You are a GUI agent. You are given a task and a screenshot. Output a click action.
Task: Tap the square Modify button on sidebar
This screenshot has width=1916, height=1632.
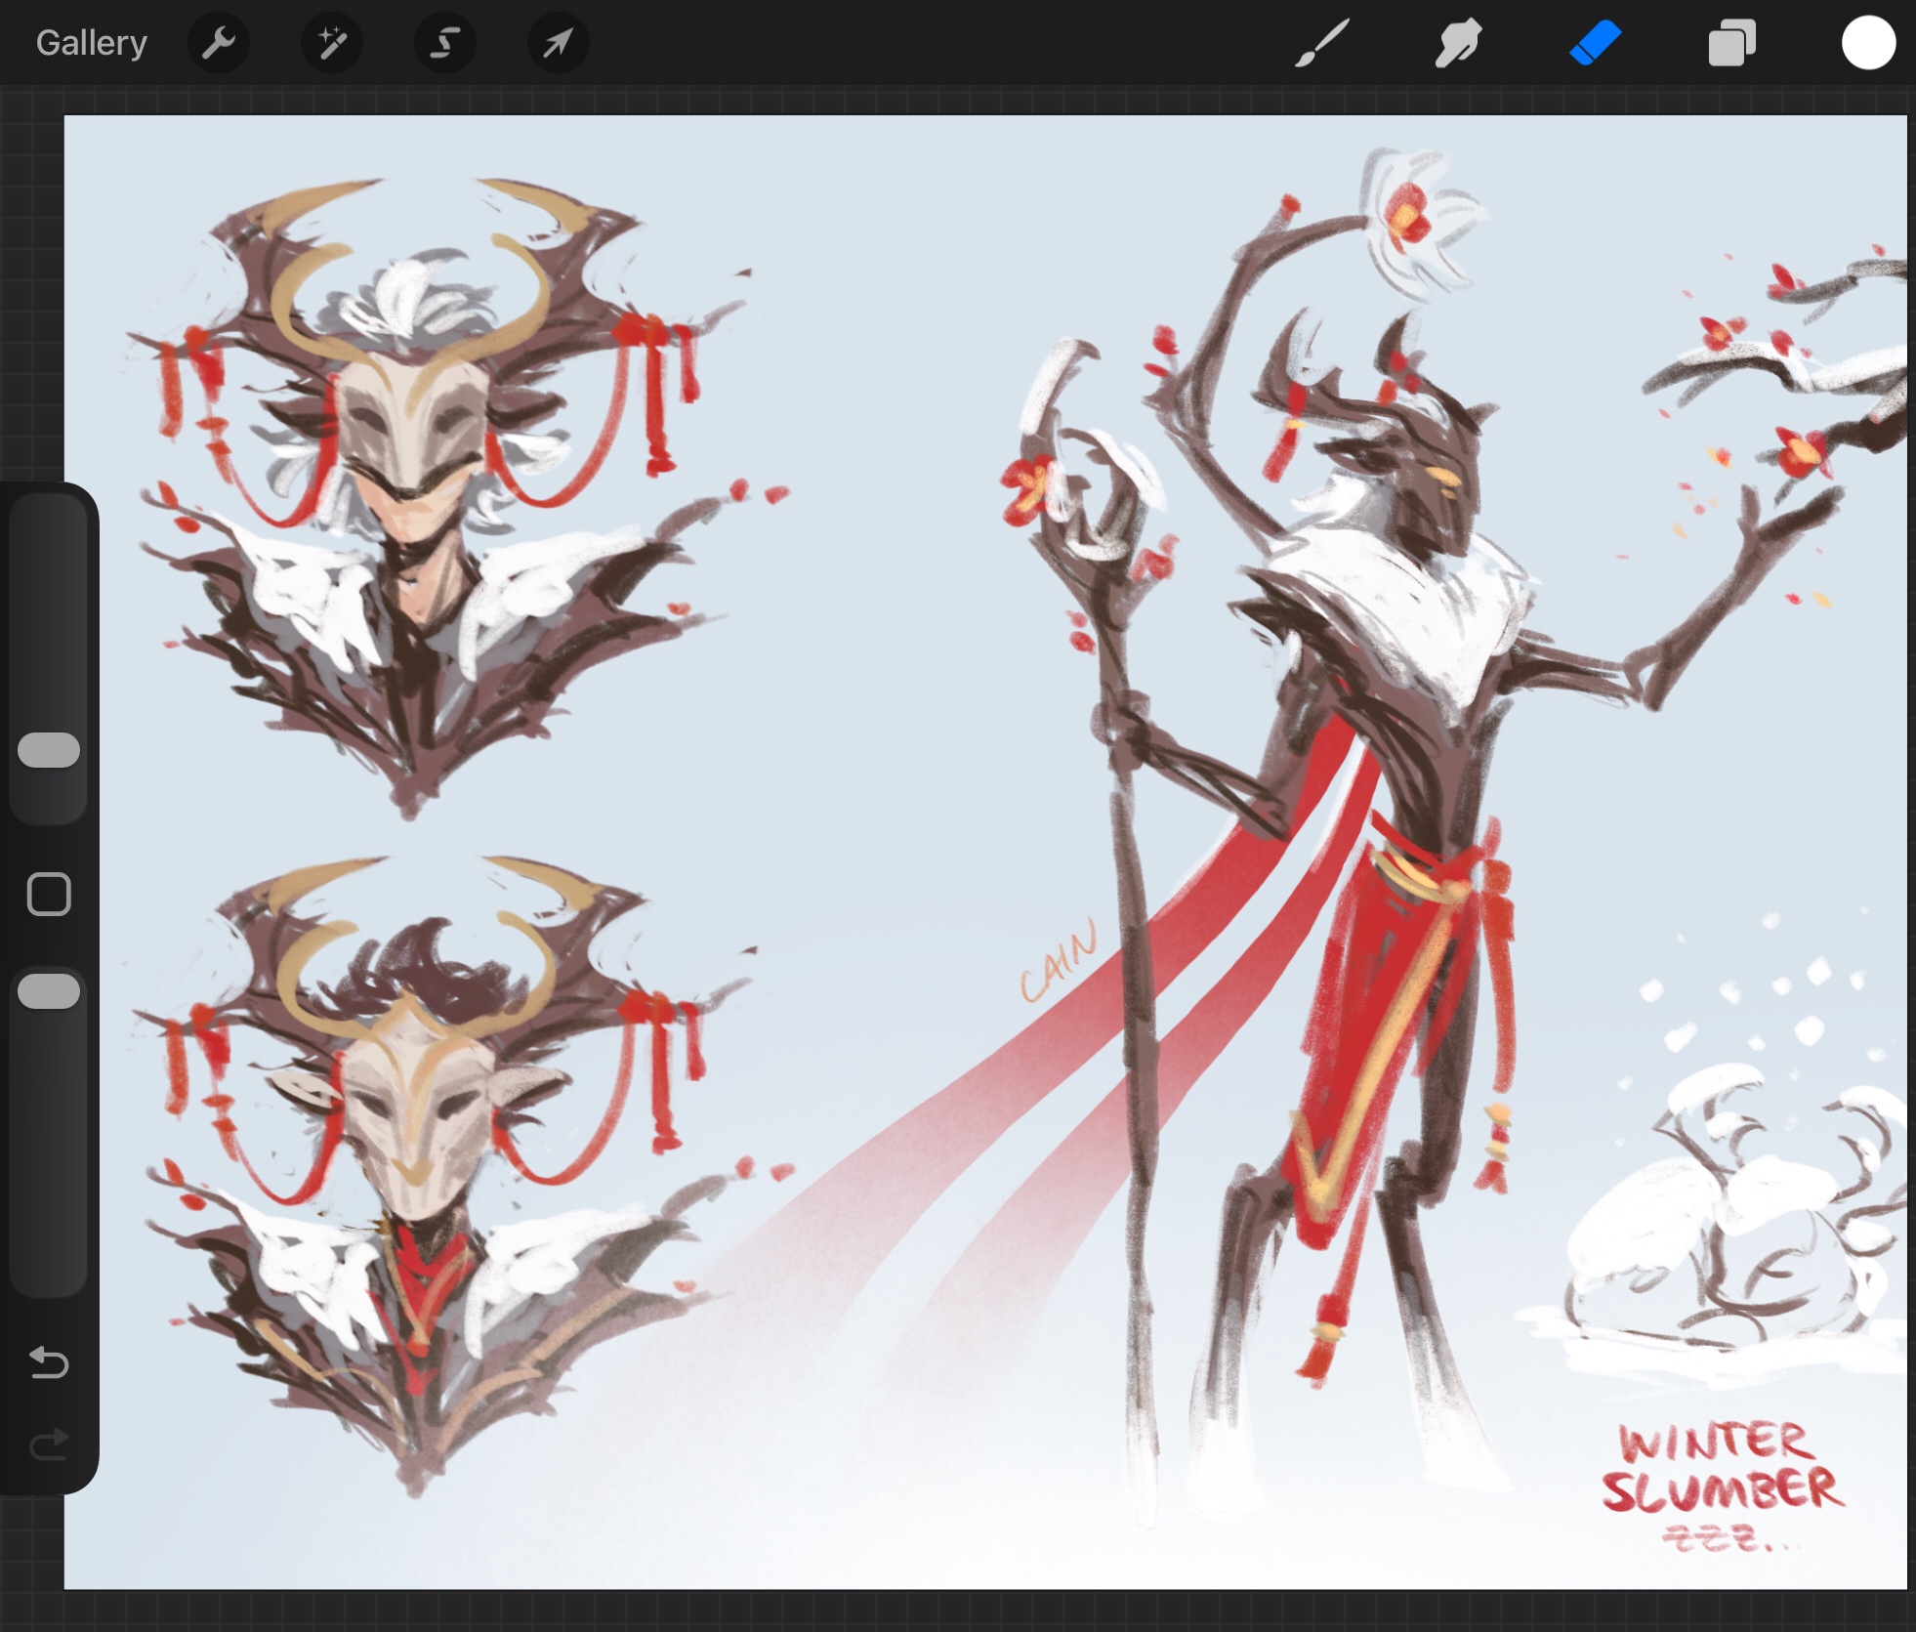click(x=49, y=894)
